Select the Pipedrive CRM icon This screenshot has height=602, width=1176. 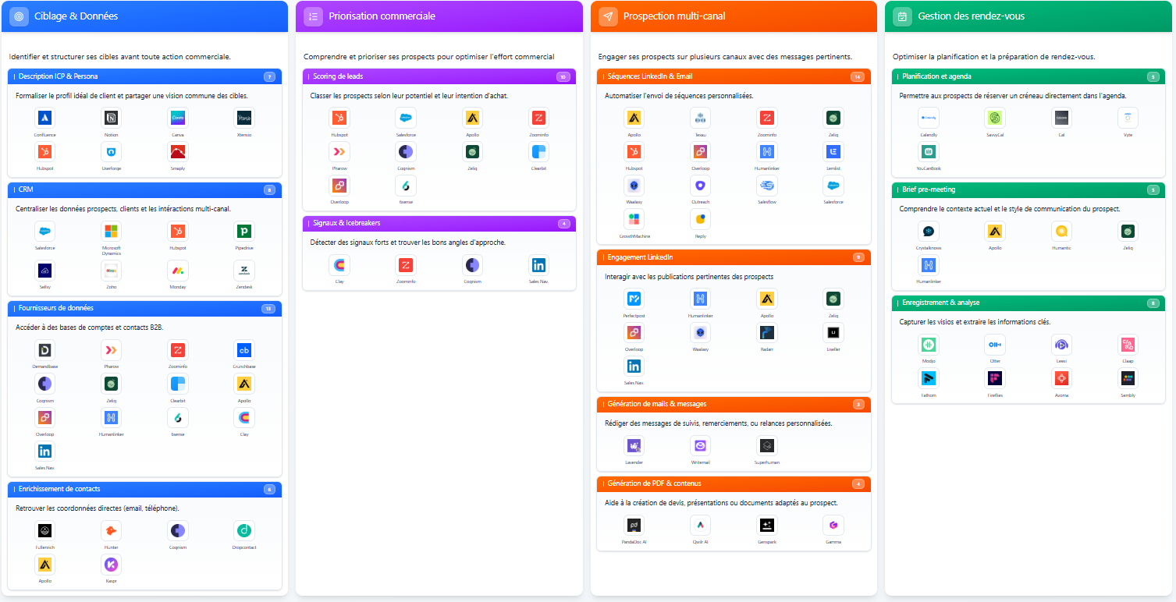click(244, 231)
